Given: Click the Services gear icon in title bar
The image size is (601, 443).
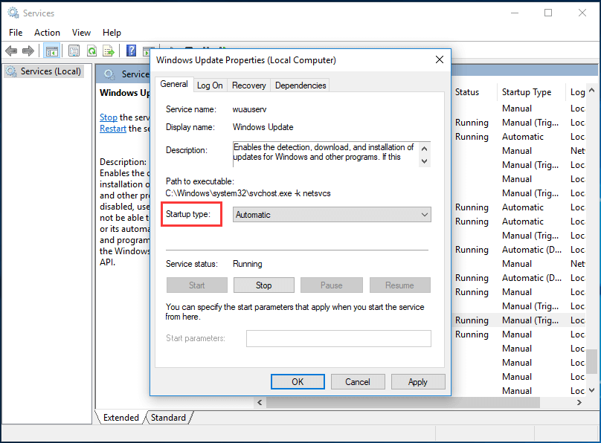Looking at the screenshot, I should [x=13, y=13].
